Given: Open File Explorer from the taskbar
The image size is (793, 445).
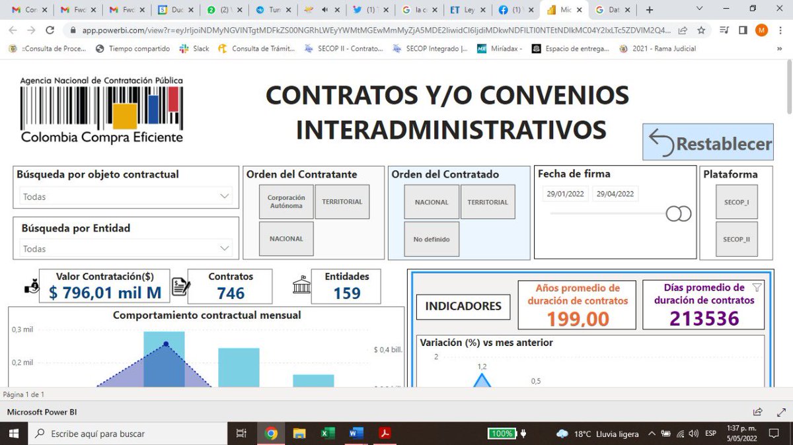Looking at the screenshot, I should pyautogui.click(x=299, y=434).
